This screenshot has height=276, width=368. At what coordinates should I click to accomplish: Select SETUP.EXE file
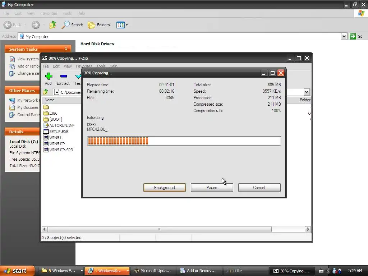(x=56, y=132)
